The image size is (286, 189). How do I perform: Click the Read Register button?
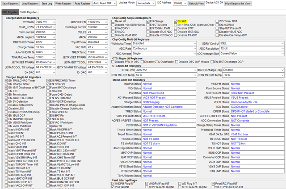(82, 4)
